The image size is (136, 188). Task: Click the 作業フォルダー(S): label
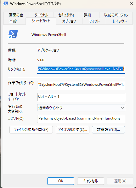[21, 83]
